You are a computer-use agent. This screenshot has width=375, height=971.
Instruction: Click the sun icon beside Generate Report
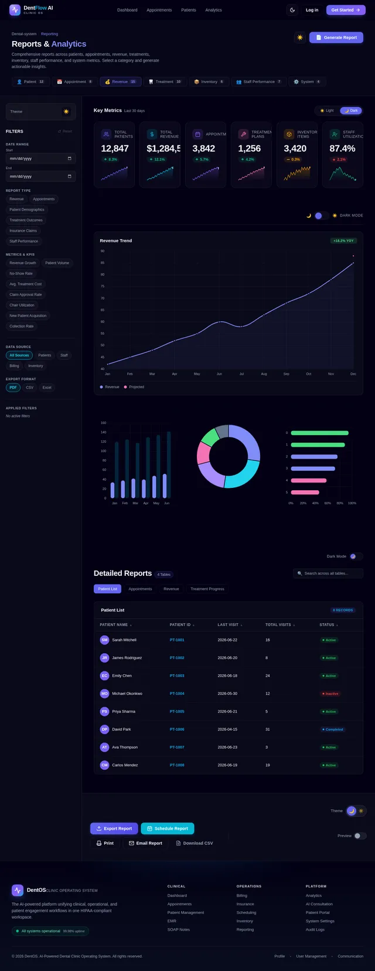tap(300, 38)
